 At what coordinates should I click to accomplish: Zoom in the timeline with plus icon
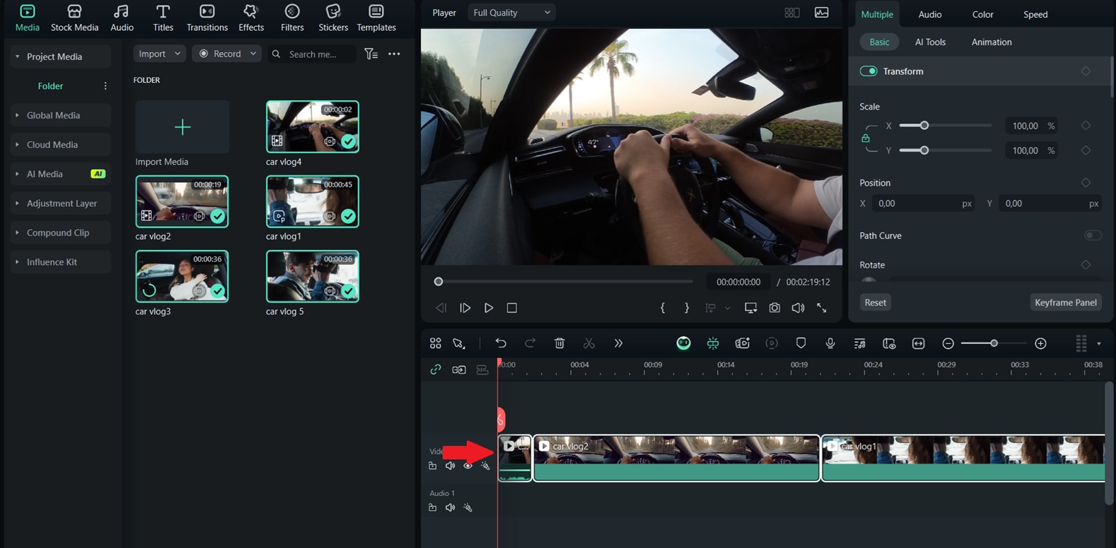coord(1041,343)
